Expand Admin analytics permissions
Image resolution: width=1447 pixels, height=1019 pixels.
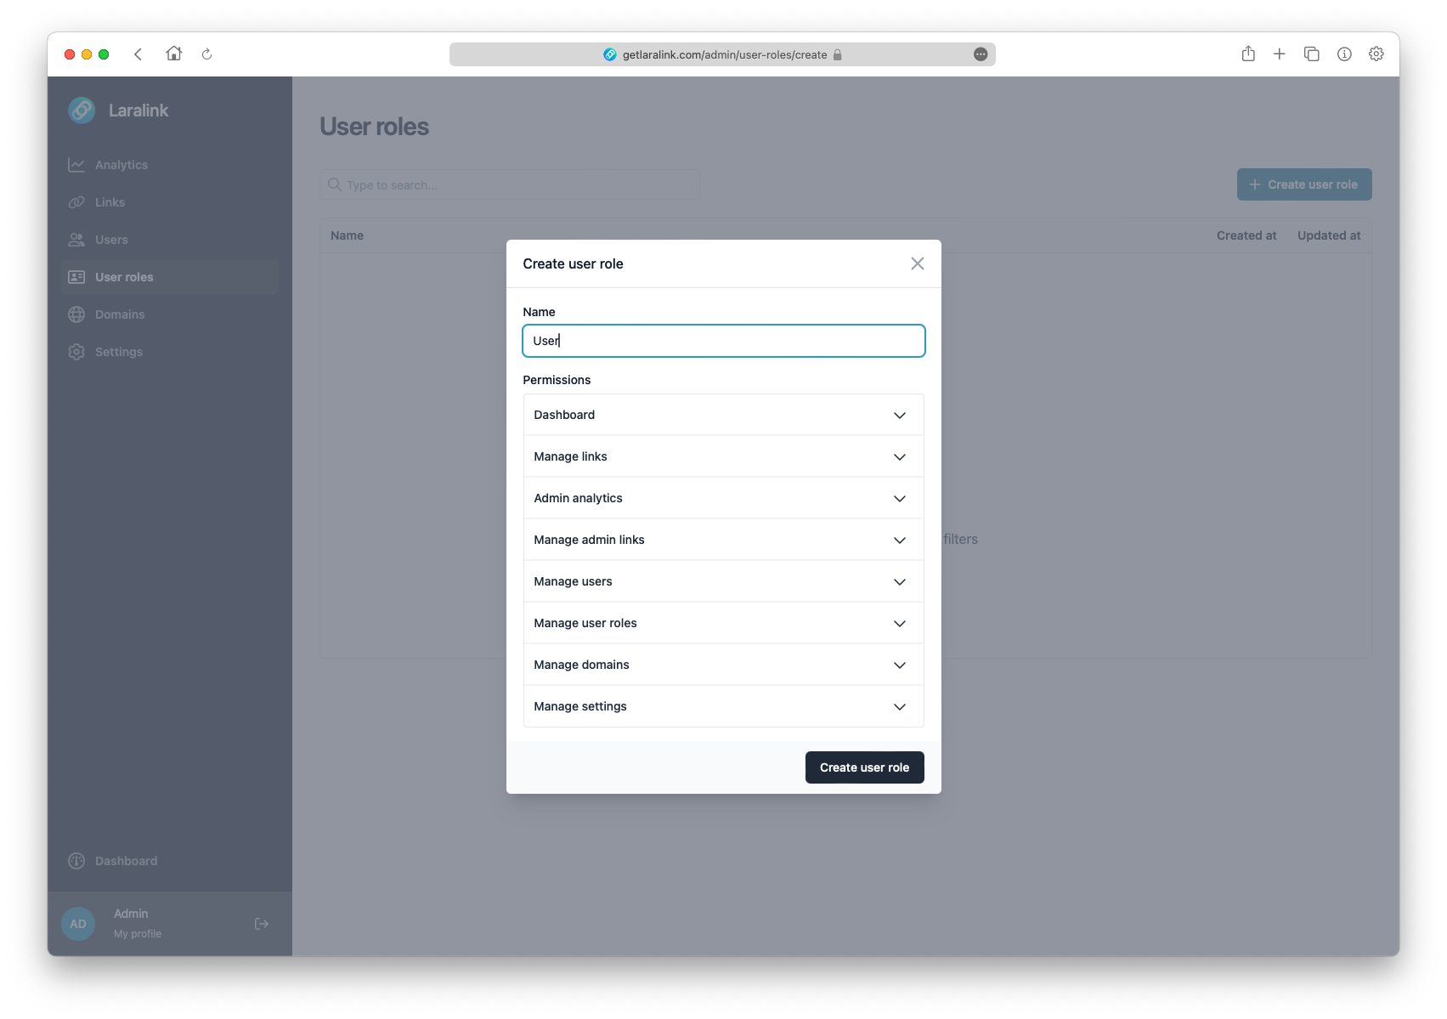pyautogui.click(x=723, y=498)
